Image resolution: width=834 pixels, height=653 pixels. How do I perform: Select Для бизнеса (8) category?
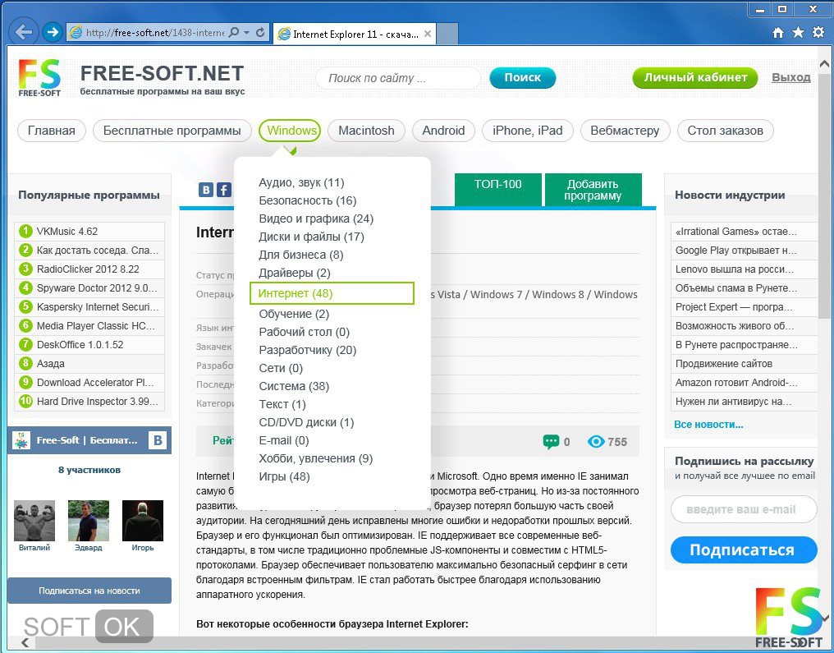click(x=301, y=255)
